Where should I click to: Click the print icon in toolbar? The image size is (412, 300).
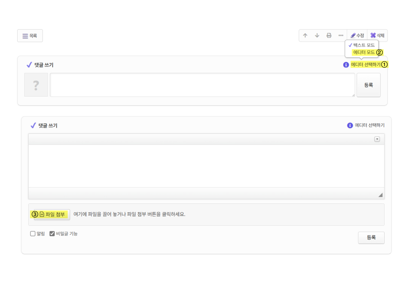pos(329,35)
